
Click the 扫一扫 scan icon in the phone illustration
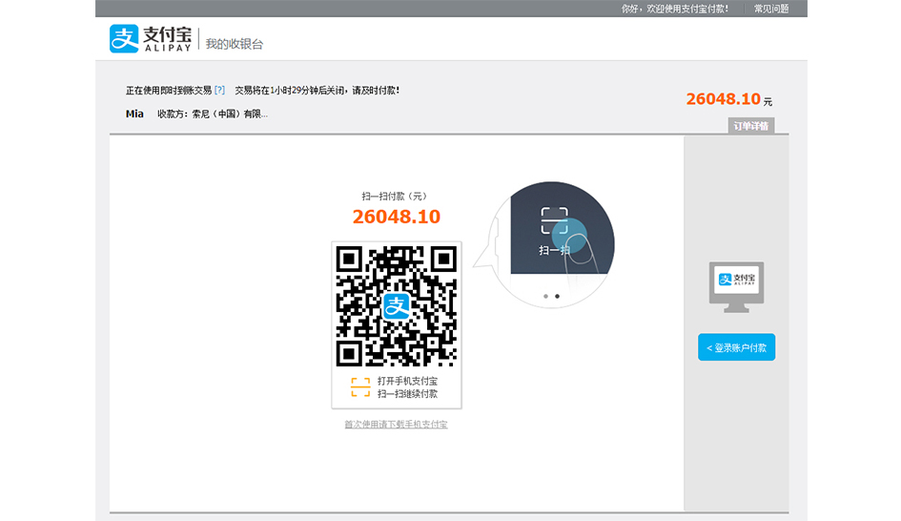(x=555, y=220)
